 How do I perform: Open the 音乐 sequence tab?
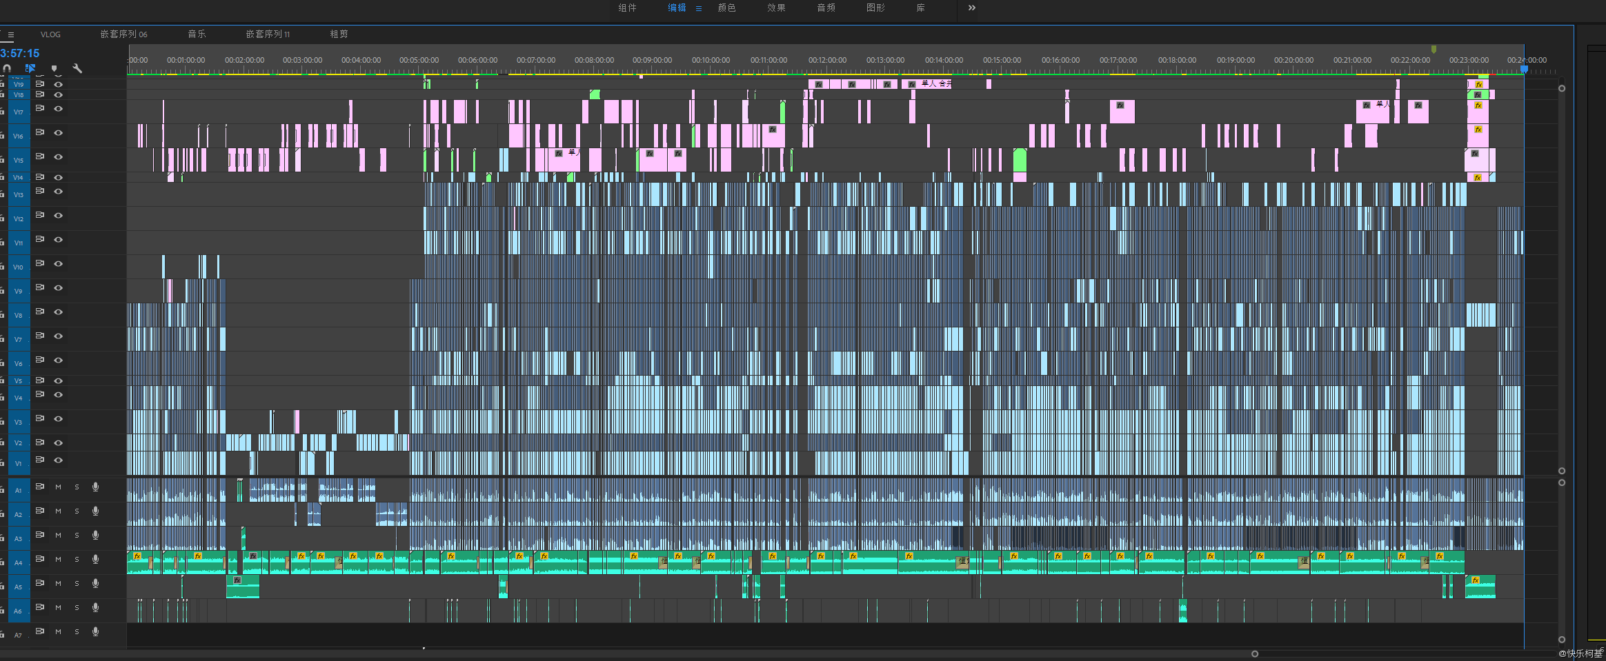[197, 34]
